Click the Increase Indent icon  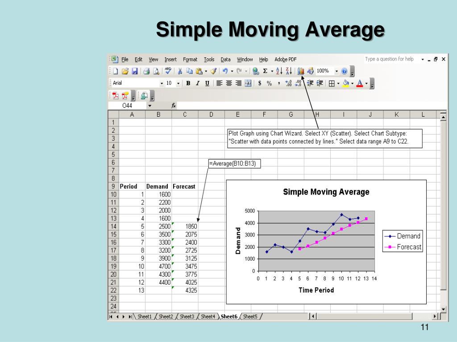(320, 83)
